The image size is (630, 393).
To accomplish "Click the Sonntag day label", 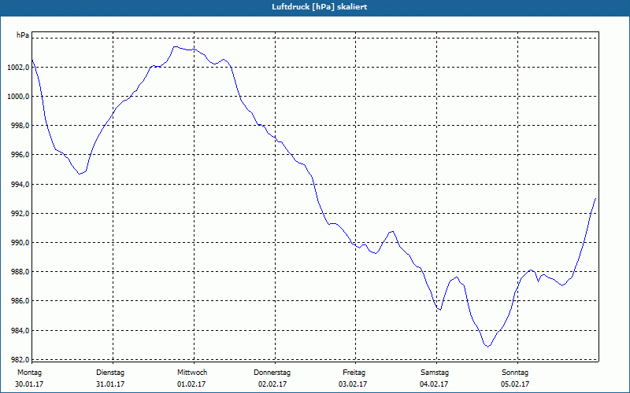I will click(x=515, y=373).
